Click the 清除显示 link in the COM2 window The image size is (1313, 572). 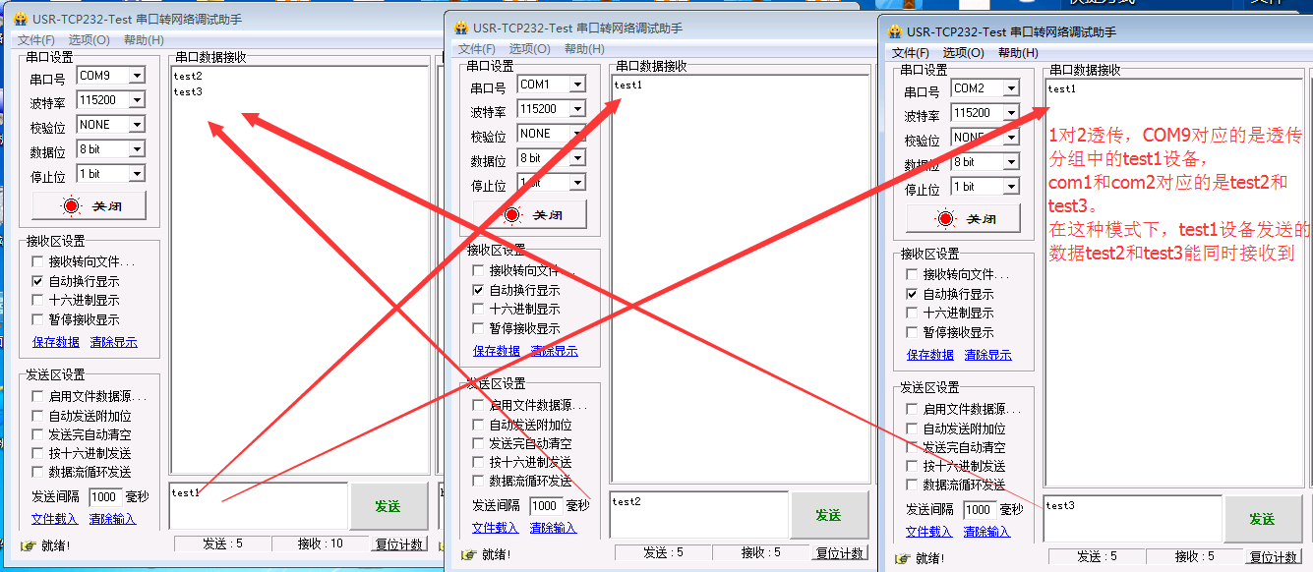988,355
